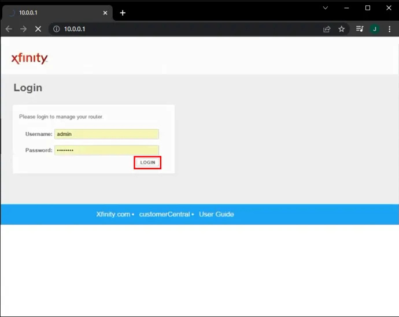Share this page icon
399x317 pixels.
coord(327,29)
